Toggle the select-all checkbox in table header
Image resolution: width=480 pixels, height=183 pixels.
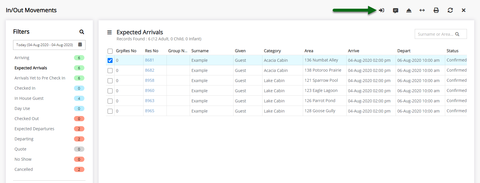110,51
